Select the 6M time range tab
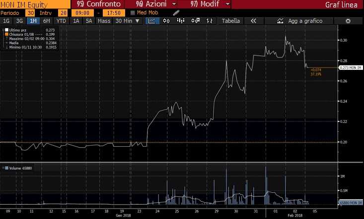This screenshot has width=364, height=219. coord(46,21)
